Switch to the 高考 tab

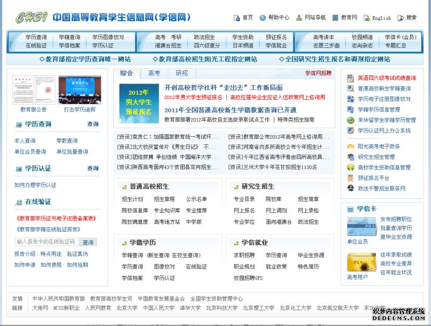coord(154,73)
